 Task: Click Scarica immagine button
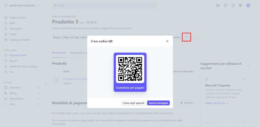tap(158, 103)
